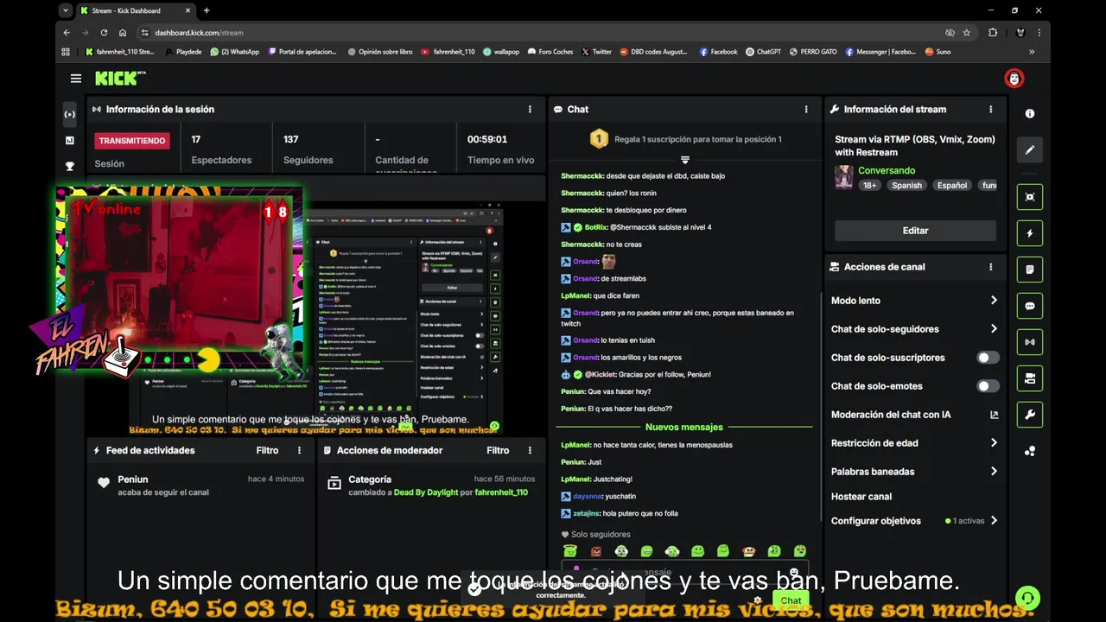
Task: Open the stream broadcast sidebar icon
Action: [70, 114]
